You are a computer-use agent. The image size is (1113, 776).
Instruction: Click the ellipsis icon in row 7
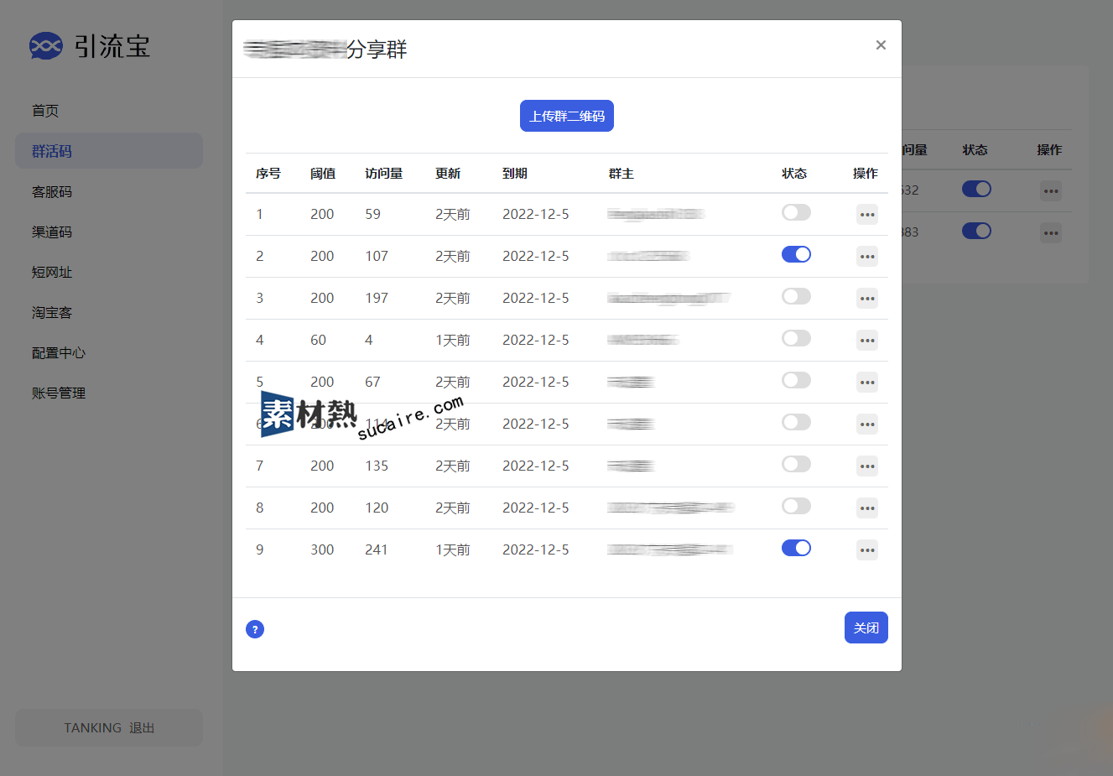[866, 466]
